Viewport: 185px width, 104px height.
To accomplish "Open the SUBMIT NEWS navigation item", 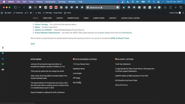I will 99,18.
